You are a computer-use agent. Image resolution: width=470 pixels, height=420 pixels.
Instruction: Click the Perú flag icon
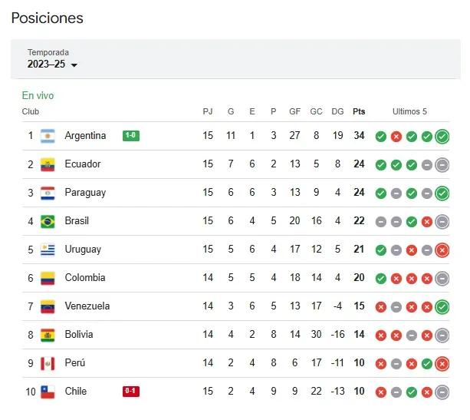48,363
